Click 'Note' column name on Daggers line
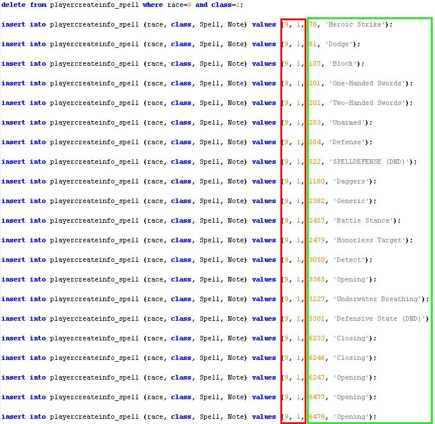 [235, 182]
